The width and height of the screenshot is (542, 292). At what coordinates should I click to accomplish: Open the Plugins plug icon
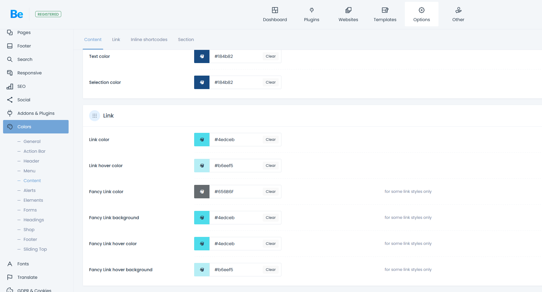312,10
